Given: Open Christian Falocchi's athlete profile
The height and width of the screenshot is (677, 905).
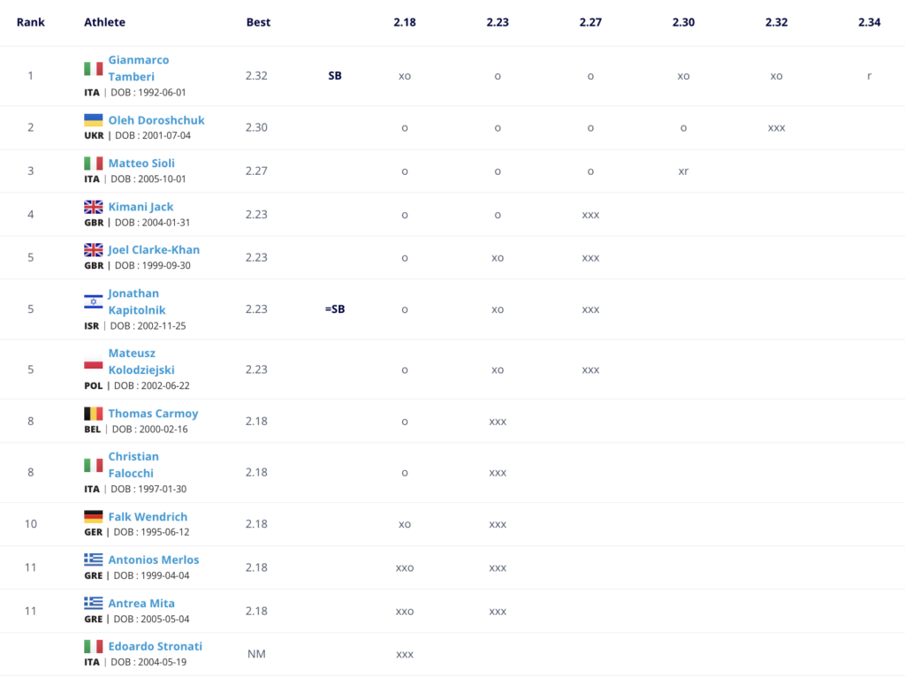Looking at the screenshot, I should pyautogui.click(x=133, y=465).
